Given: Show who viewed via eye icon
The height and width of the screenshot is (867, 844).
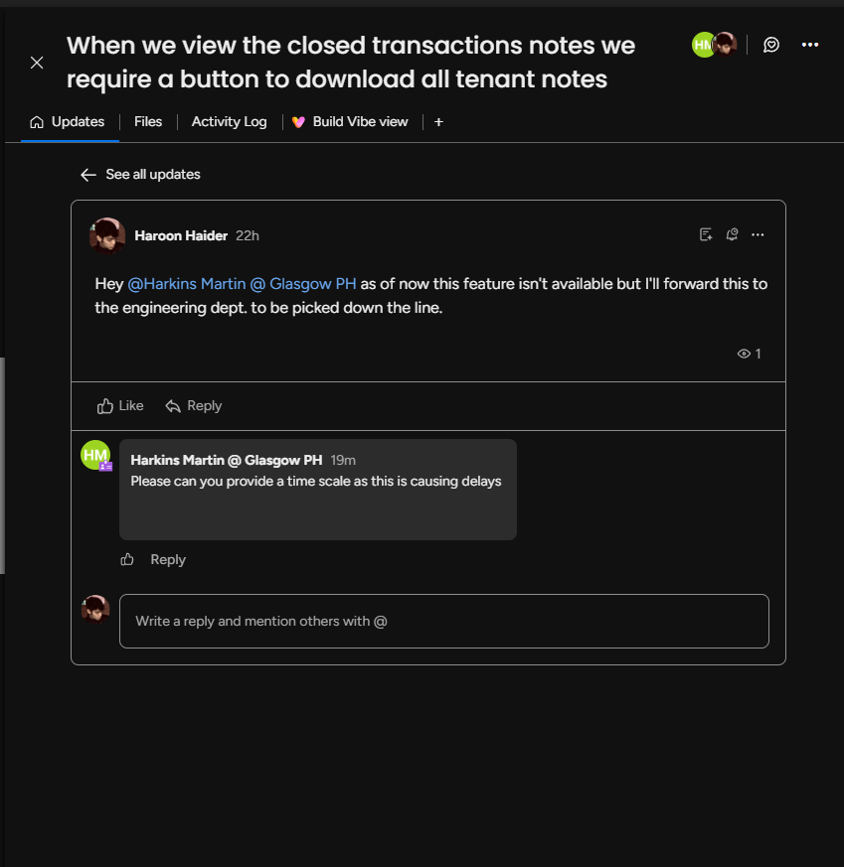Looking at the screenshot, I should [x=749, y=354].
